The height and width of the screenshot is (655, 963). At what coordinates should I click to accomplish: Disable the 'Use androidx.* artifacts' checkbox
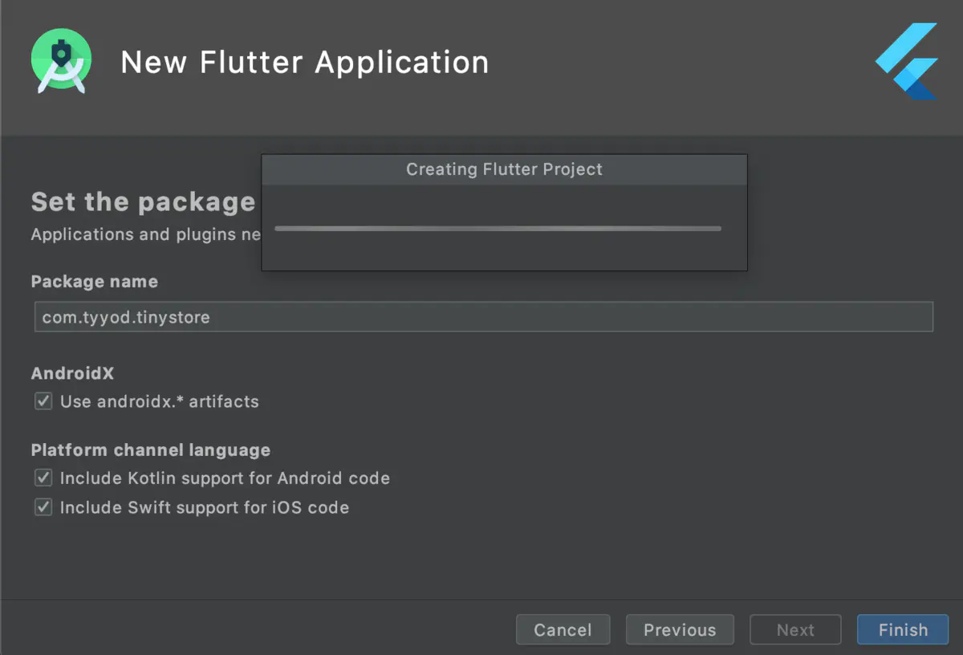[43, 401]
